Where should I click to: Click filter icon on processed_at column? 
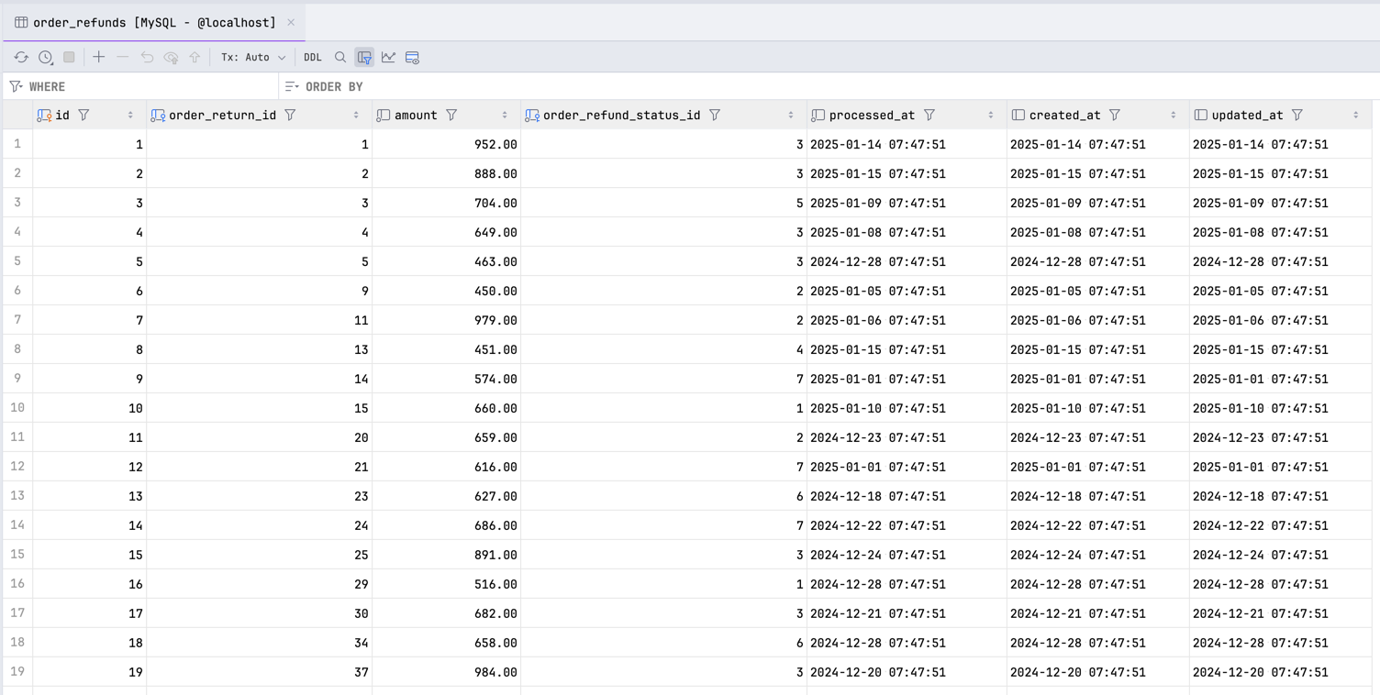(929, 115)
